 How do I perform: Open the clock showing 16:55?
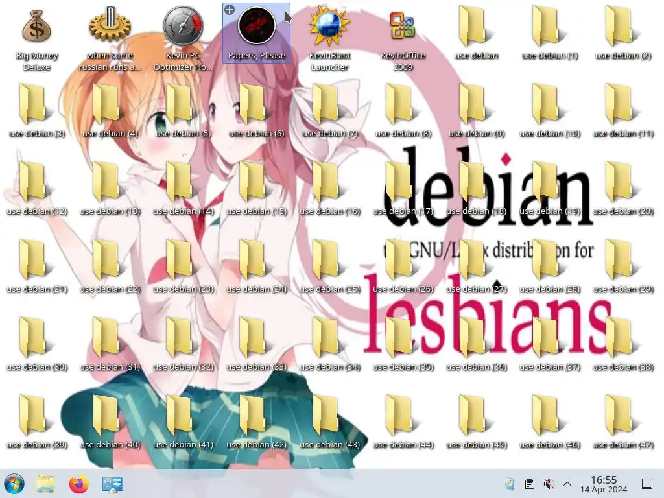pos(604,484)
